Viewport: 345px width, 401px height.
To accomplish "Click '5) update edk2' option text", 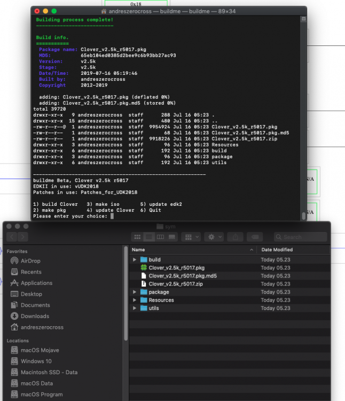I will click(x=161, y=204).
